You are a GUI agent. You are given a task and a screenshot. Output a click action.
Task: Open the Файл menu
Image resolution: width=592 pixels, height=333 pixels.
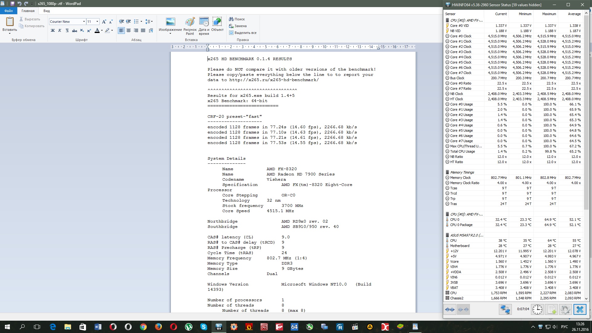9,11
